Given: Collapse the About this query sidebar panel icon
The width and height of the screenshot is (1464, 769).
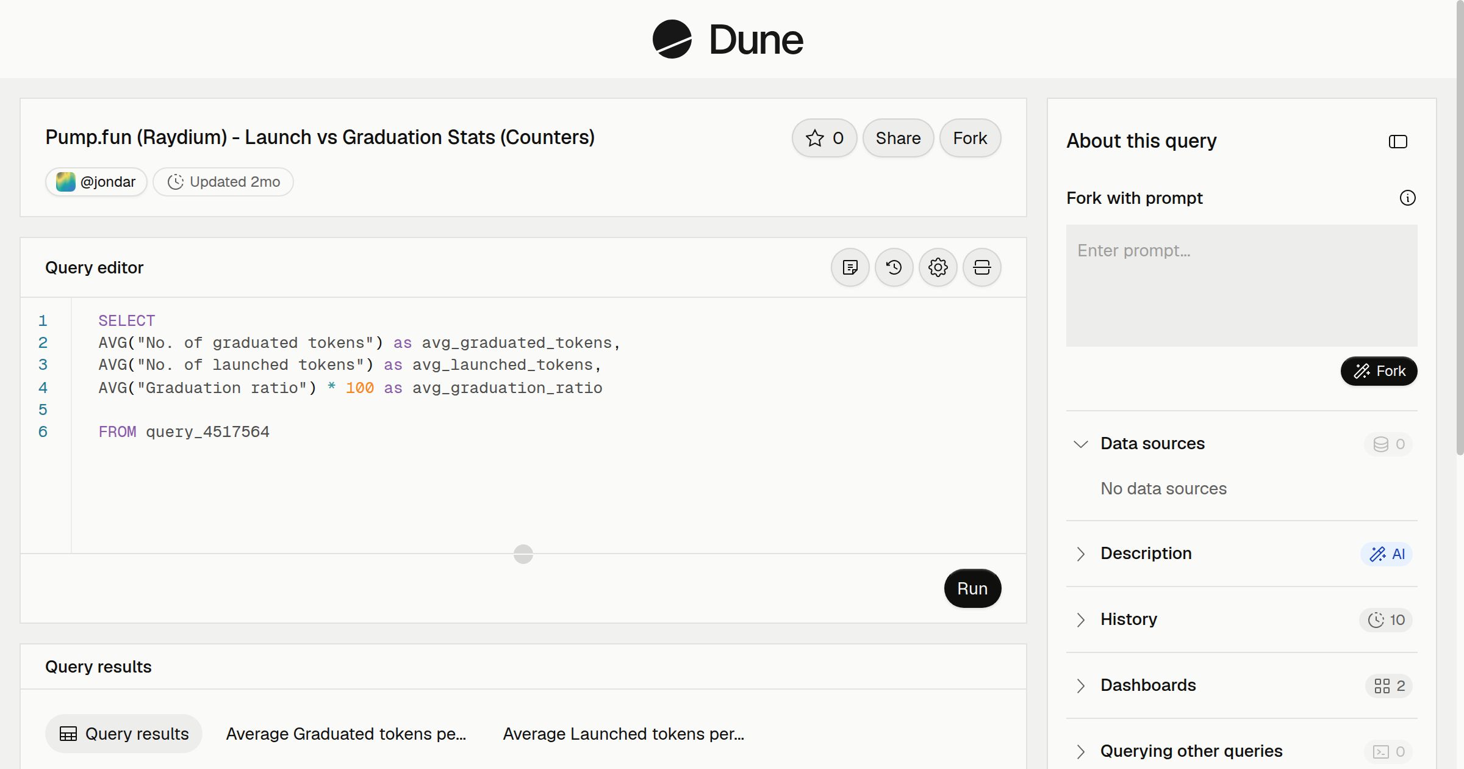Looking at the screenshot, I should pyautogui.click(x=1398, y=142).
